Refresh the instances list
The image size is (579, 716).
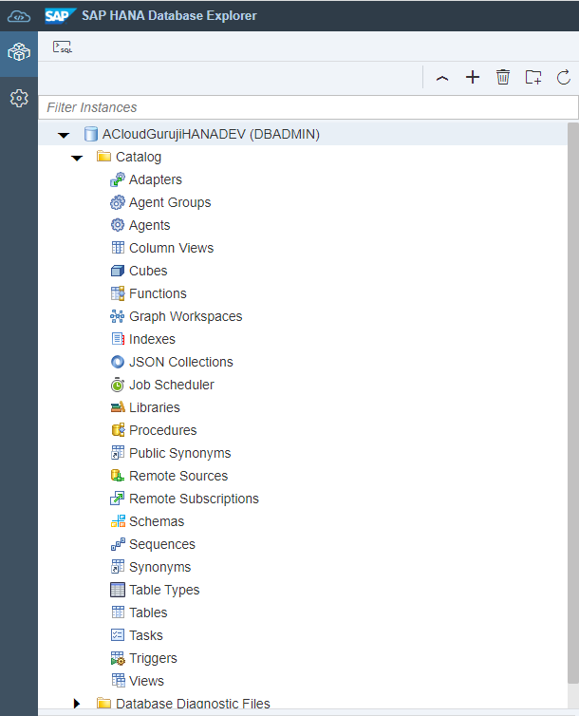click(x=563, y=78)
